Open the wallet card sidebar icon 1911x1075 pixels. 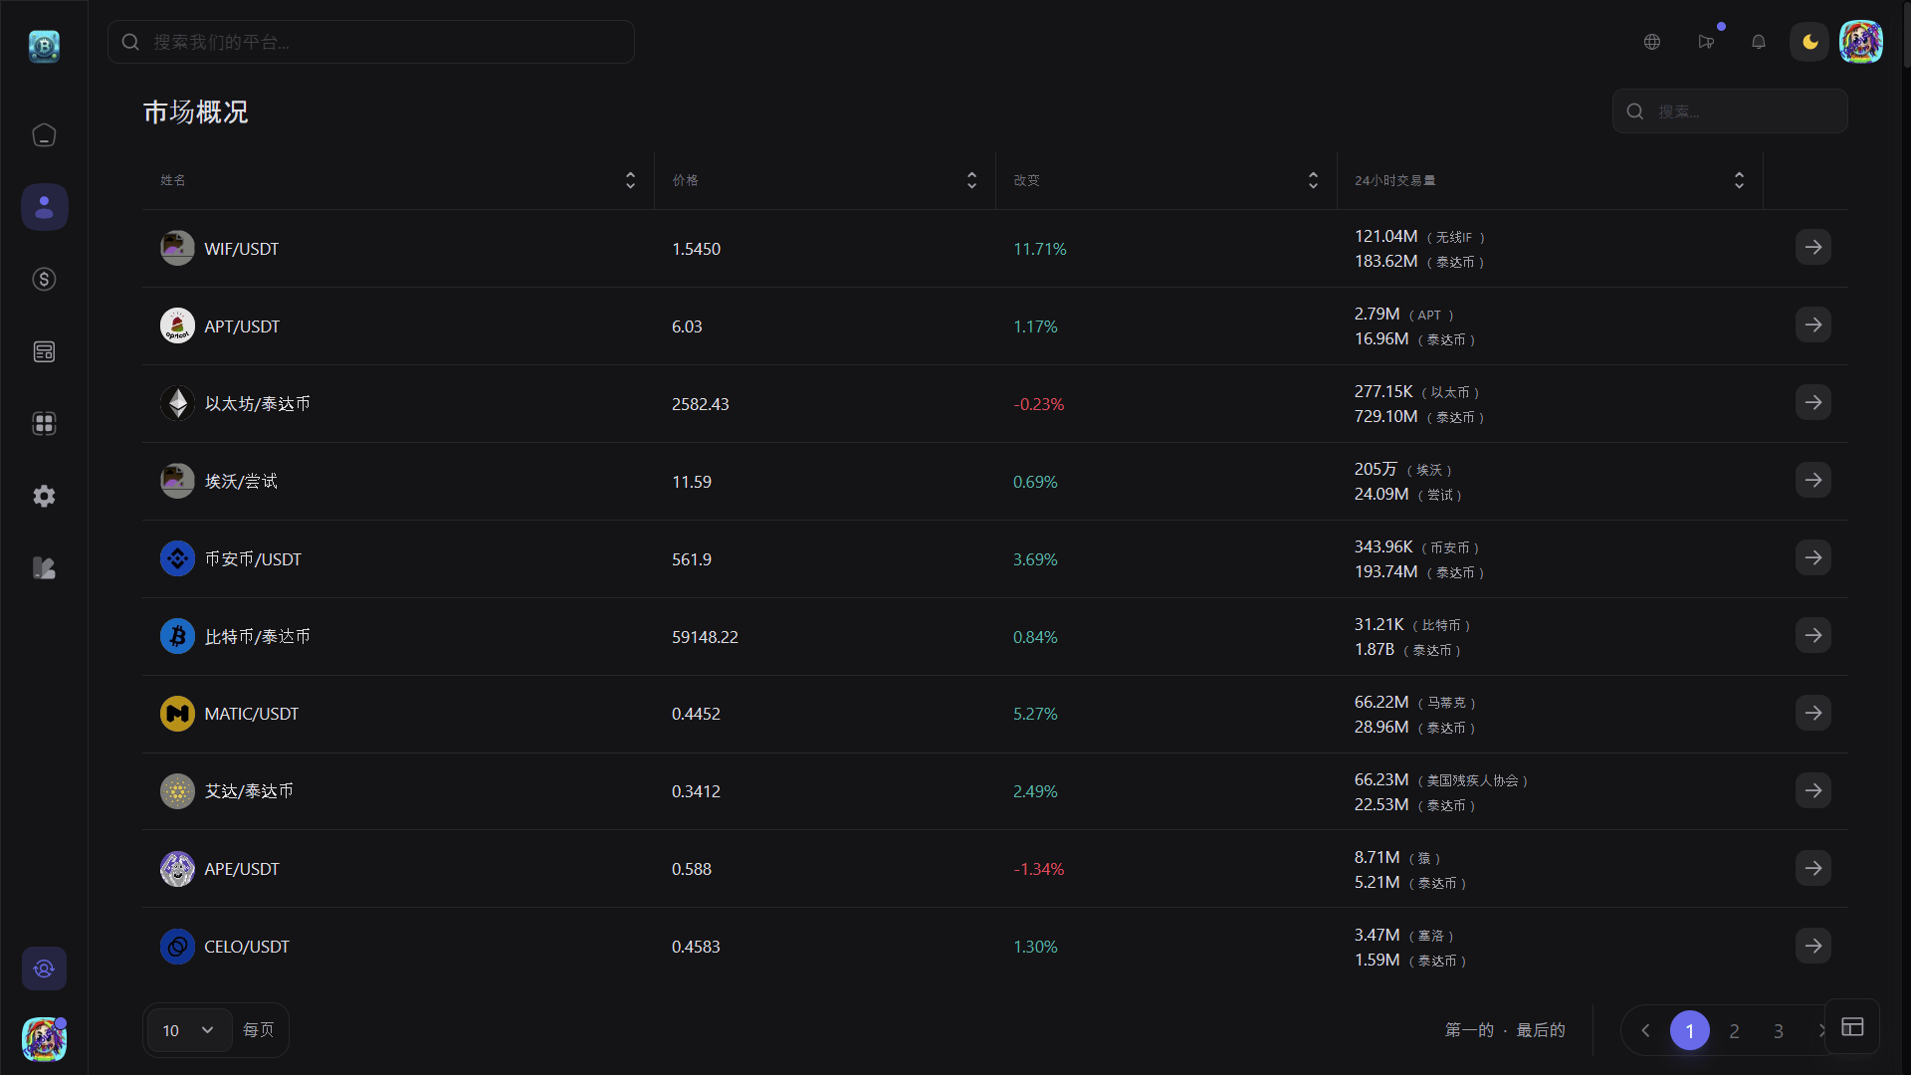point(44,351)
